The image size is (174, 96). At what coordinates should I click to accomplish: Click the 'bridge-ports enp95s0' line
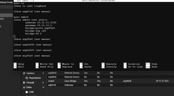[x=40, y=28]
